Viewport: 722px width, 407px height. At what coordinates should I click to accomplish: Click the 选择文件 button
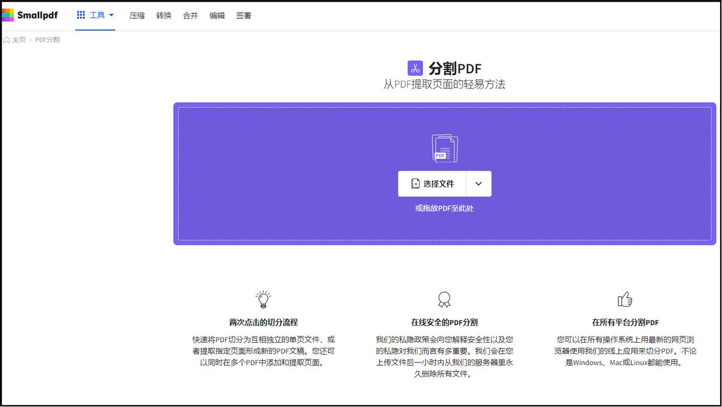(x=432, y=183)
